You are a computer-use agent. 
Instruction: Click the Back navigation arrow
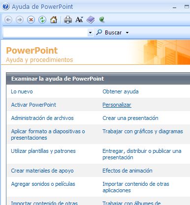8,20
